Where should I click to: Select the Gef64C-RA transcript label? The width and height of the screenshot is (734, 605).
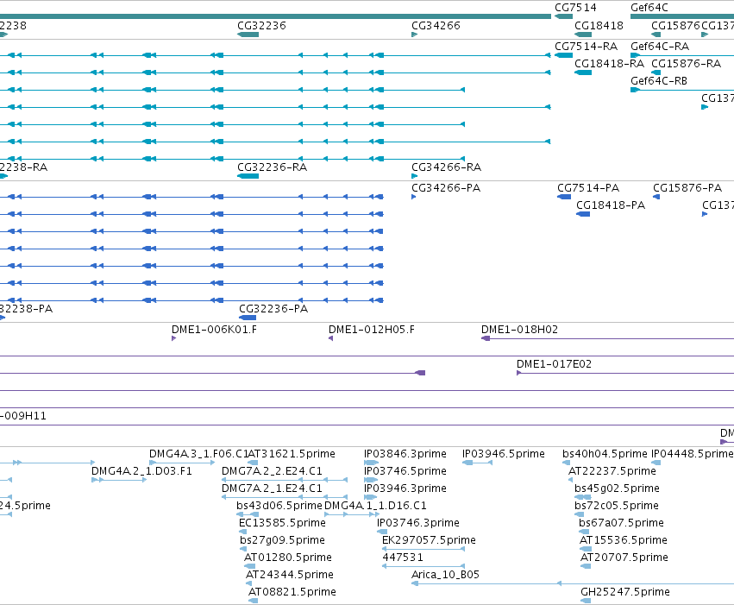660,47
